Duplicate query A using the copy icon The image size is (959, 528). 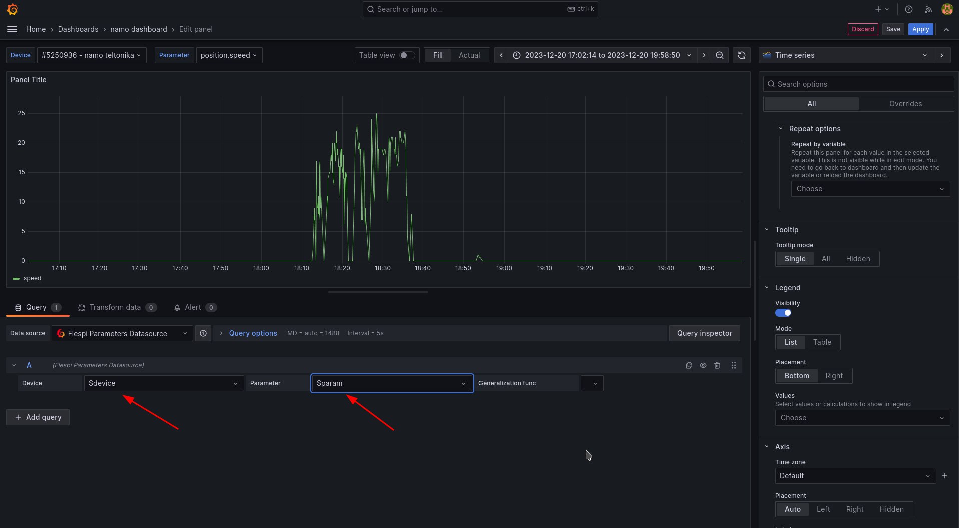(689, 365)
